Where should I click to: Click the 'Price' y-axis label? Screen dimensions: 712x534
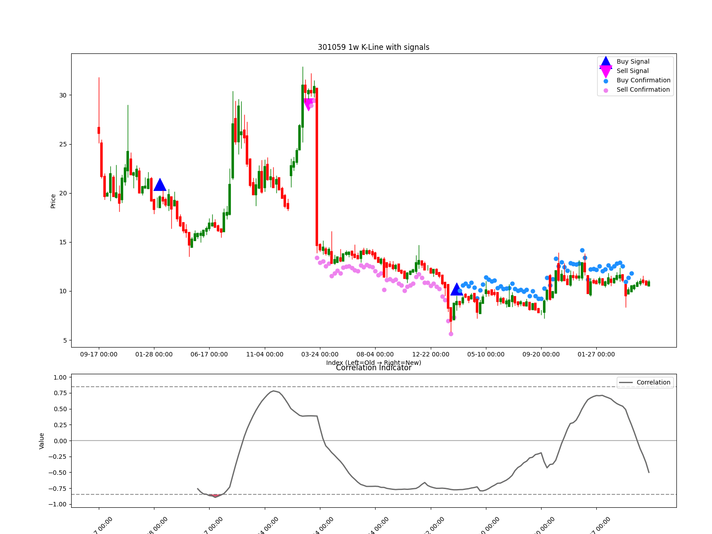53,201
